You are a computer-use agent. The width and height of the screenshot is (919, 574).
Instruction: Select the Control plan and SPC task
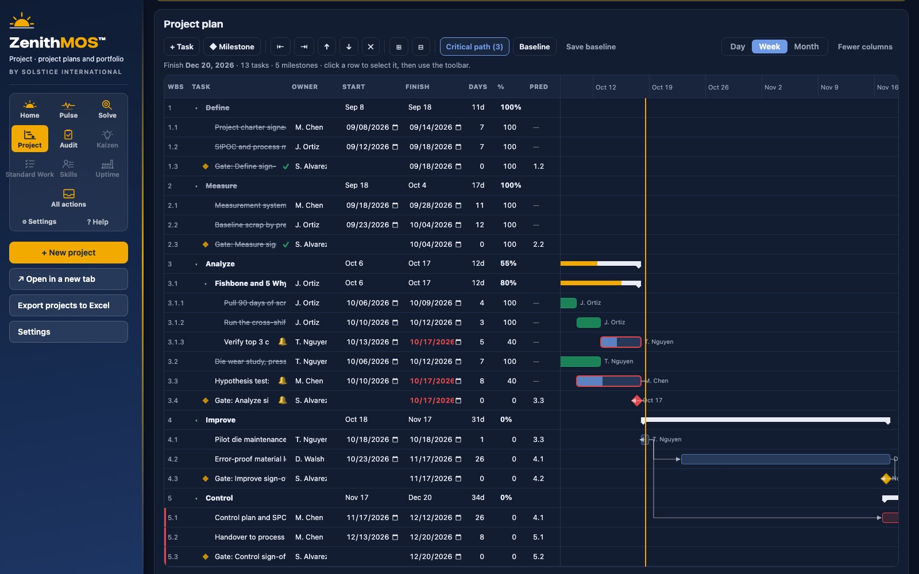pos(250,518)
